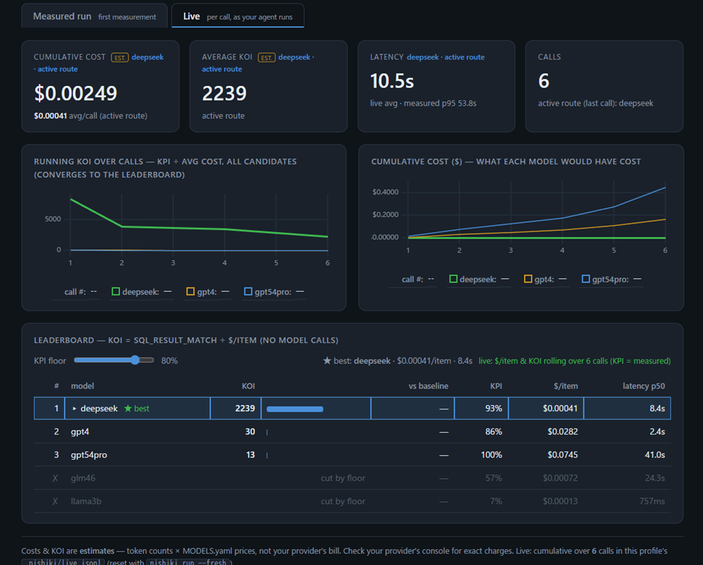This screenshot has width=703, height=565.
Task: Click the 2239 average KOI value
Action: [x=224, y=94]
